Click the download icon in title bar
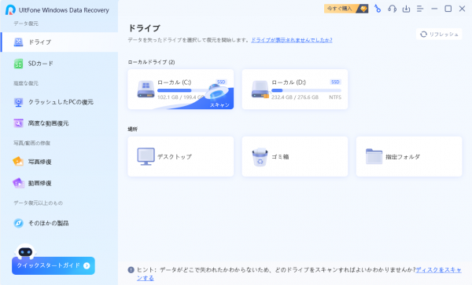 pyautogui.click(x=406, y=9)
